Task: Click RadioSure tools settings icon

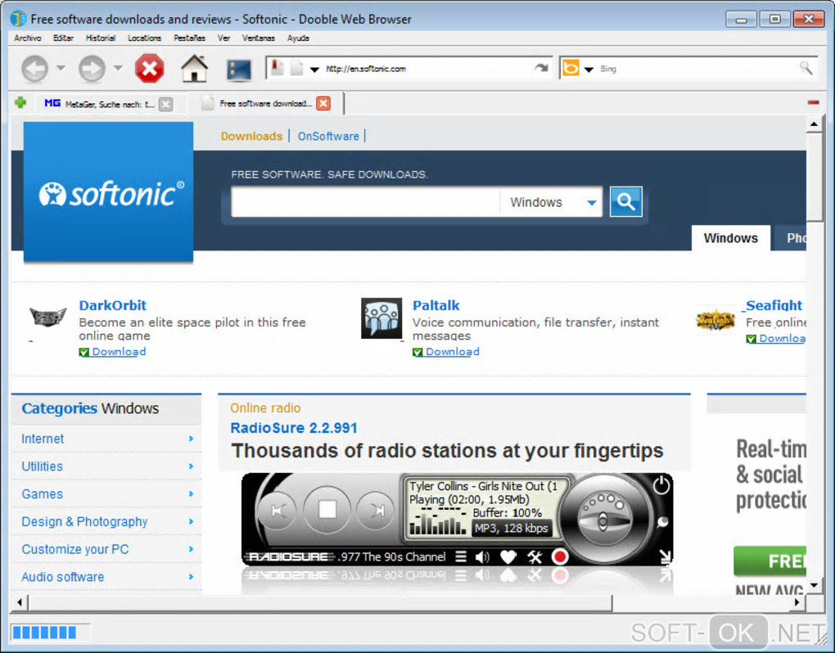Action: pos(534,557)
